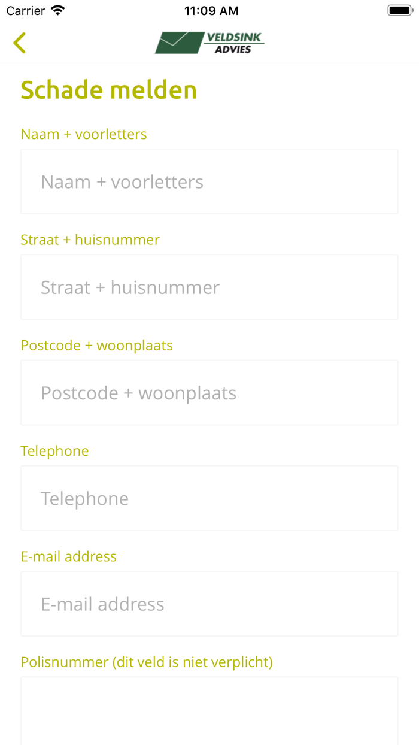Screen dimensions: 419x745
Task: Click the battery indicator
Action: click(x=397, y=10)
